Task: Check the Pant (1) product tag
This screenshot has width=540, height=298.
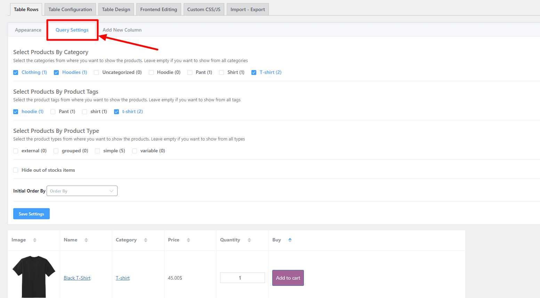Action: [53, 112]
